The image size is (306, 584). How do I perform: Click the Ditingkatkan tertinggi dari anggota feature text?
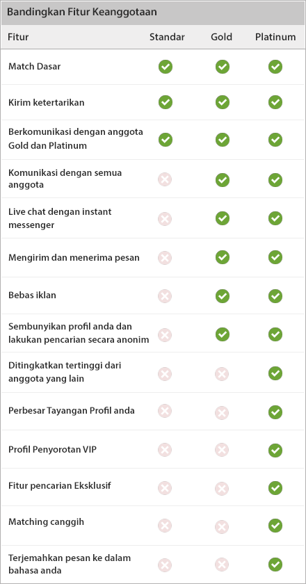click(x=65, y=372)
